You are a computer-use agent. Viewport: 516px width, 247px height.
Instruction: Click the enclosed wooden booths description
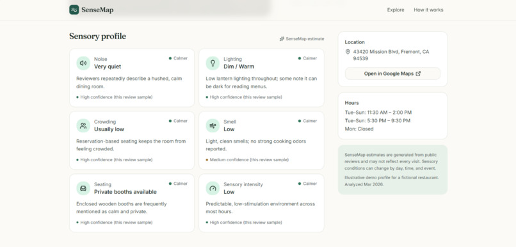pos(122,208)
